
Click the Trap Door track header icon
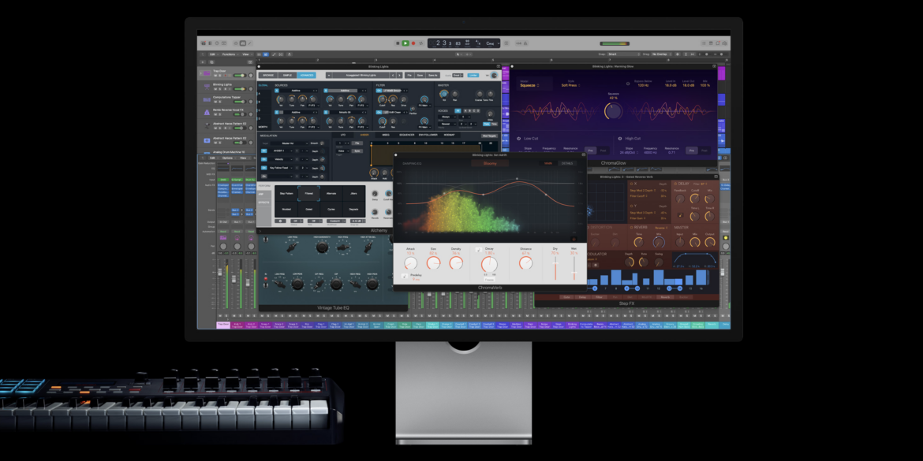pos(207,72)
